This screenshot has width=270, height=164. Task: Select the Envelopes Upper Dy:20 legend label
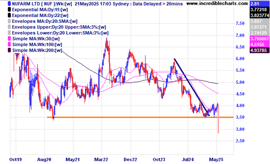tap(59, 27)
